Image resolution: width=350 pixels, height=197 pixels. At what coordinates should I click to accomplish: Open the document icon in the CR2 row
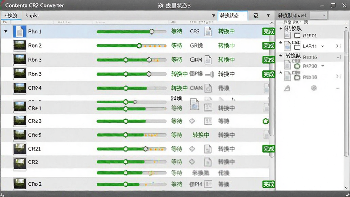(x=208, y=162)
